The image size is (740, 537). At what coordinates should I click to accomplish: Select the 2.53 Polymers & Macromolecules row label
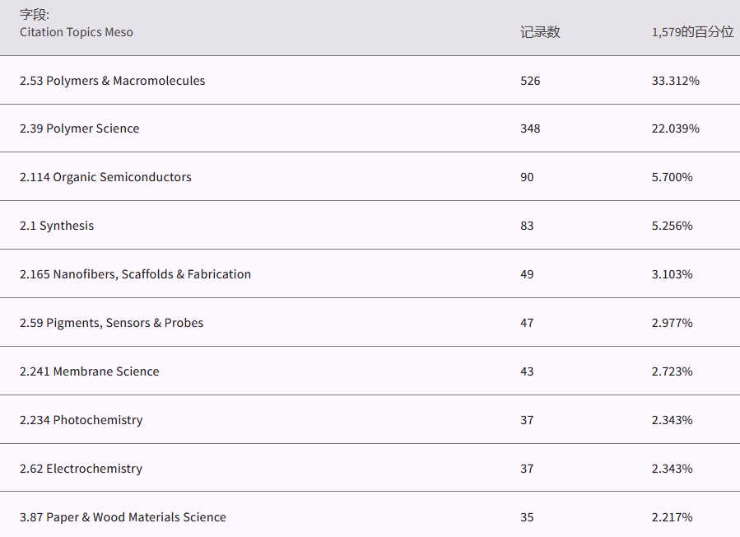tap(113, 81)
